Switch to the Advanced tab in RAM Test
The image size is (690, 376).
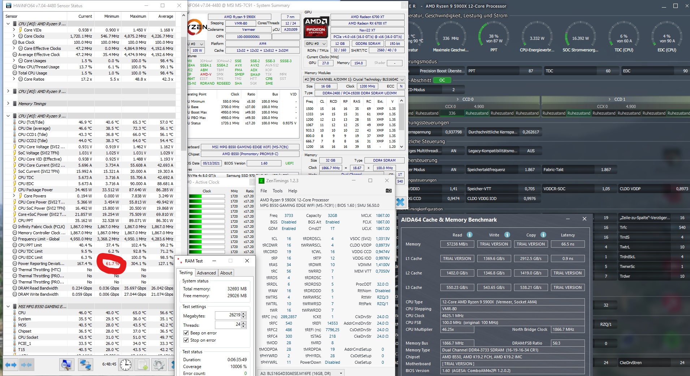tap(207, 273)
